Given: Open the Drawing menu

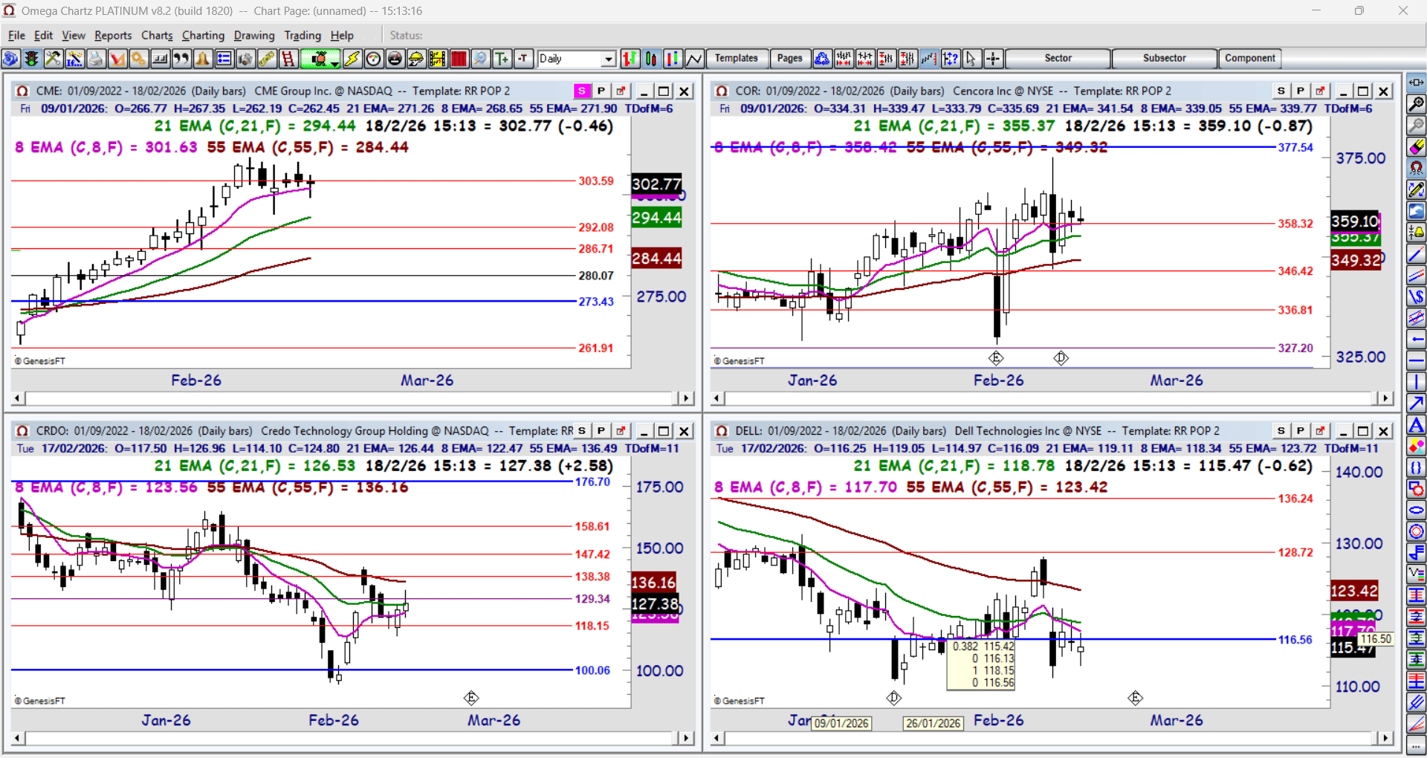Looking at the screenshot, I should click(254, 35).
